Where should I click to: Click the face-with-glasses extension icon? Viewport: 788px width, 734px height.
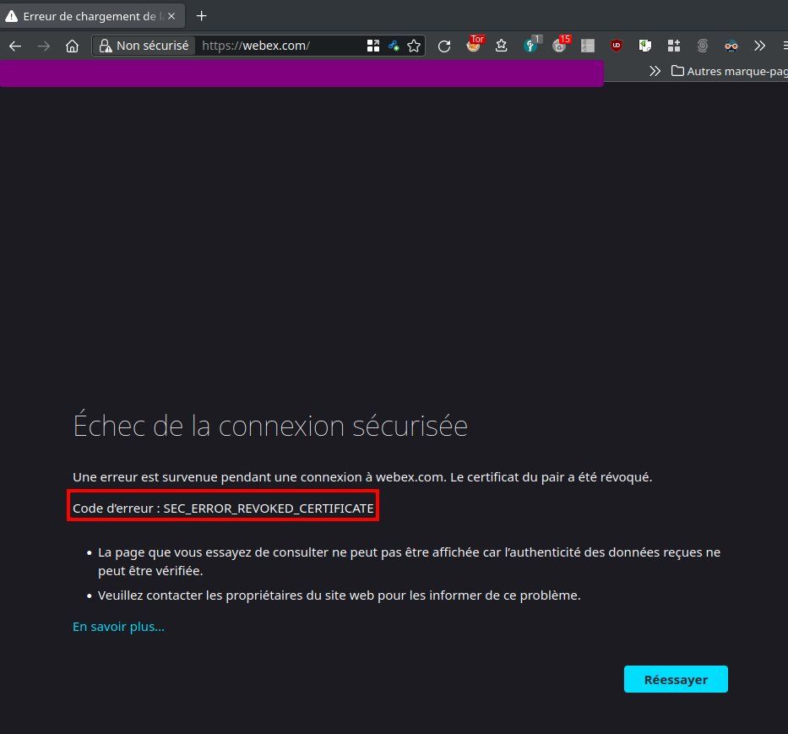click(731, 46)
